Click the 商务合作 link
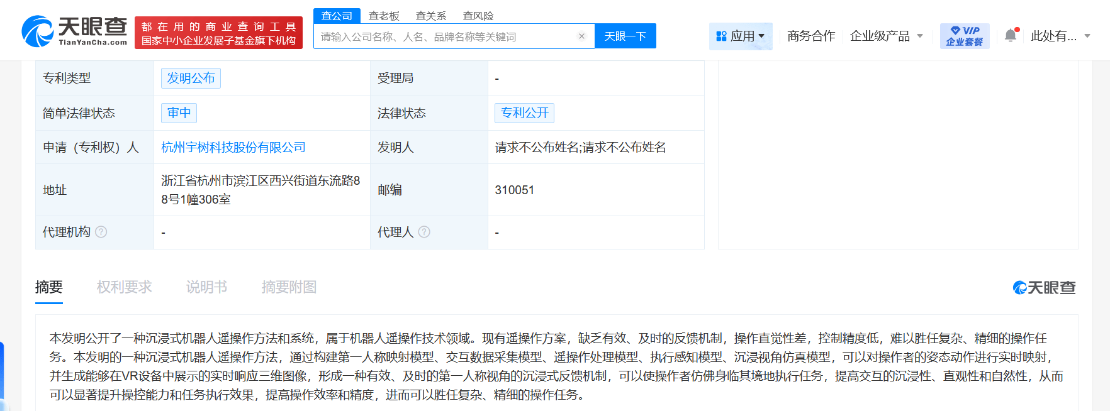Screen dimensions: 1110x411 coord(810,36)
